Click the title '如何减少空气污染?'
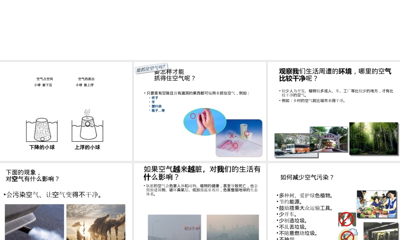 coord(307,177)
